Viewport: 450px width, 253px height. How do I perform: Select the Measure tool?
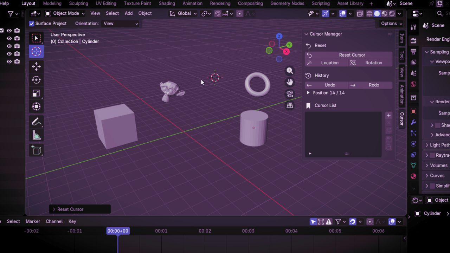(x=36, y=135)
